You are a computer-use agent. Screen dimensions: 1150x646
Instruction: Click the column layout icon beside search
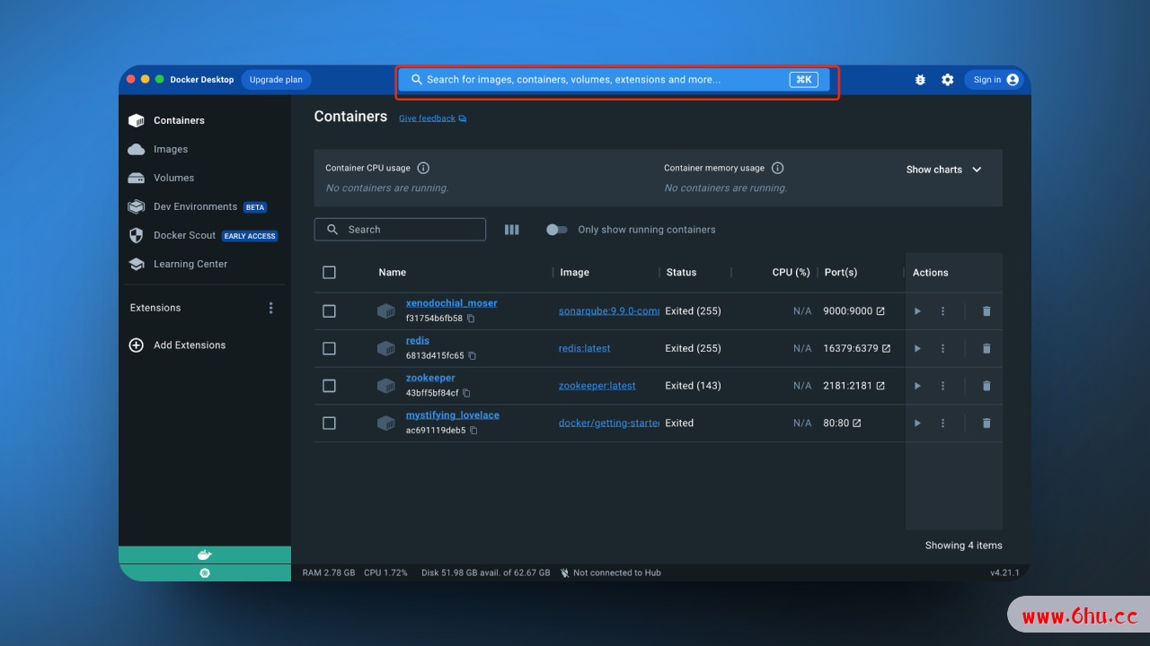pos(512,230)
